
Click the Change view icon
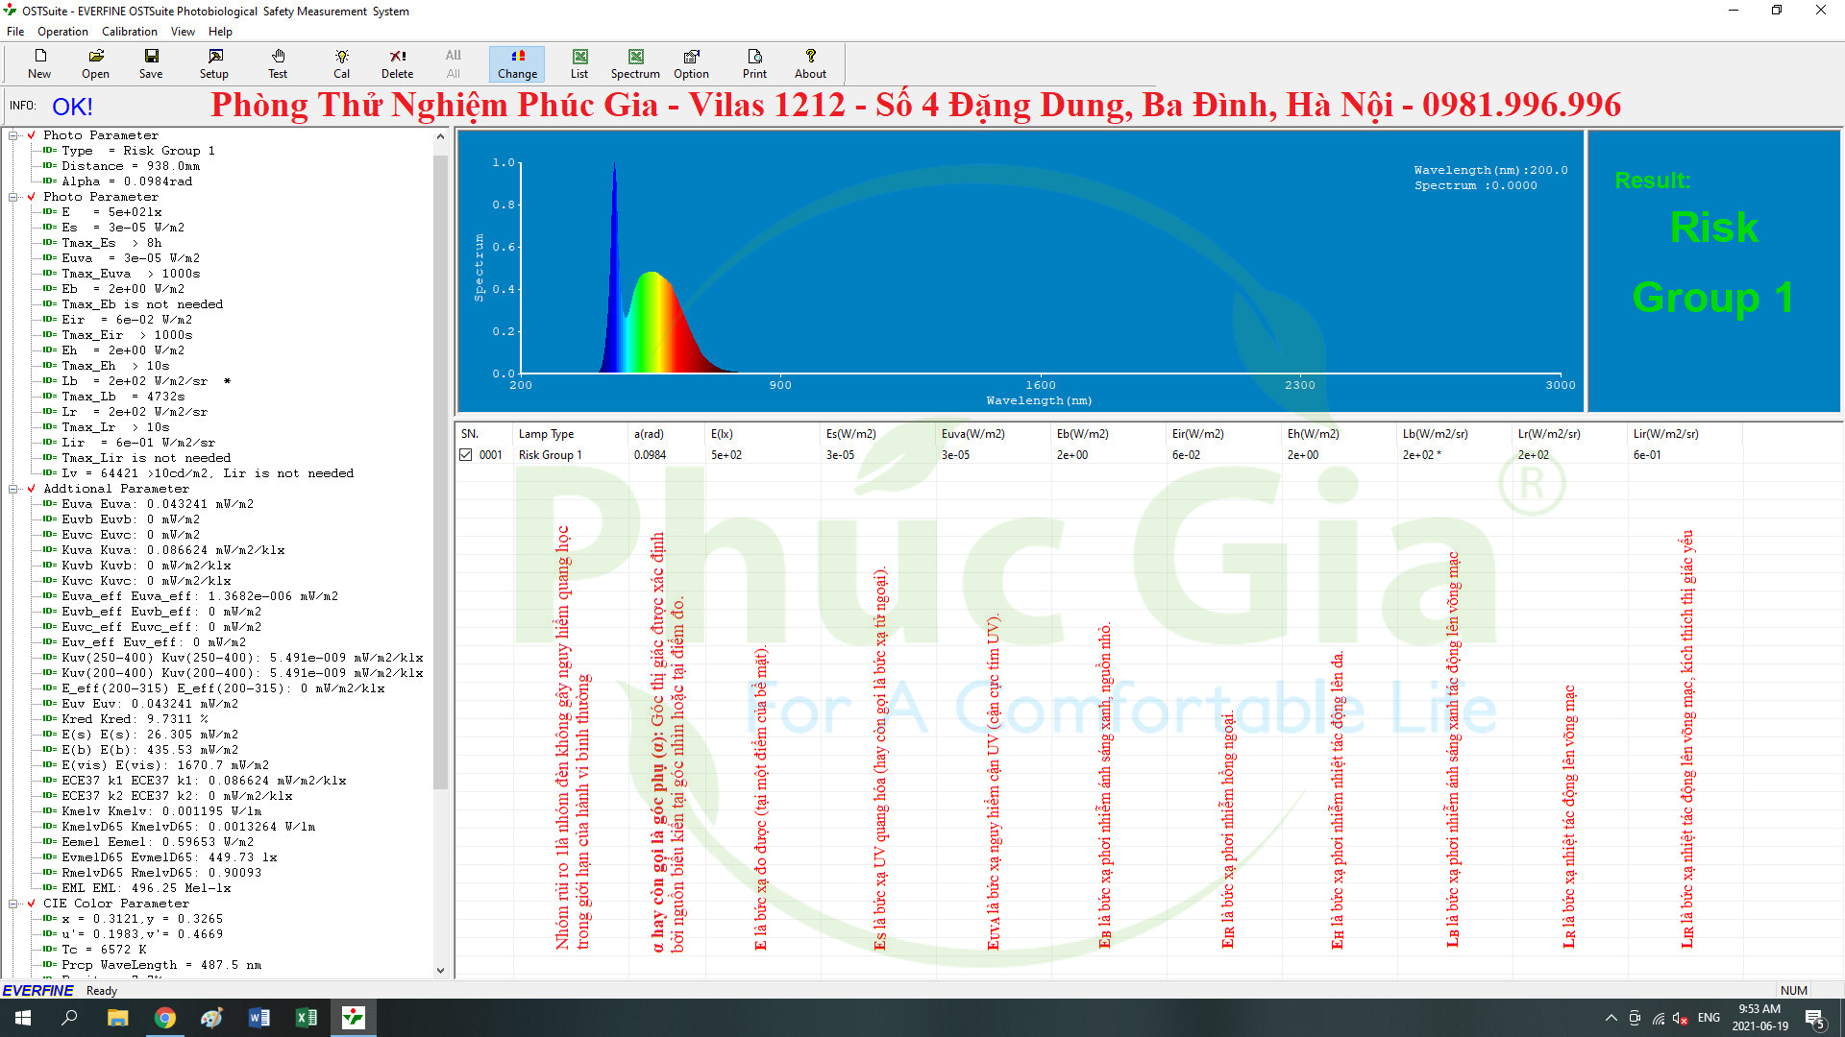[517, 64]
